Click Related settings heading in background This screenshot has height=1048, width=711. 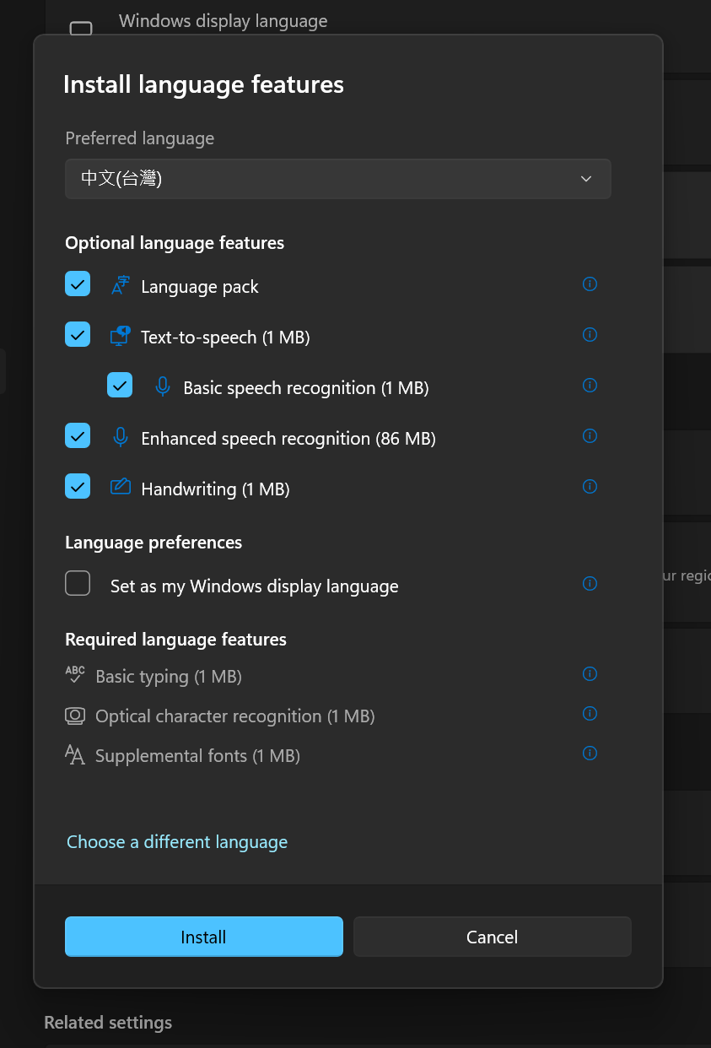coord(108,1023)
